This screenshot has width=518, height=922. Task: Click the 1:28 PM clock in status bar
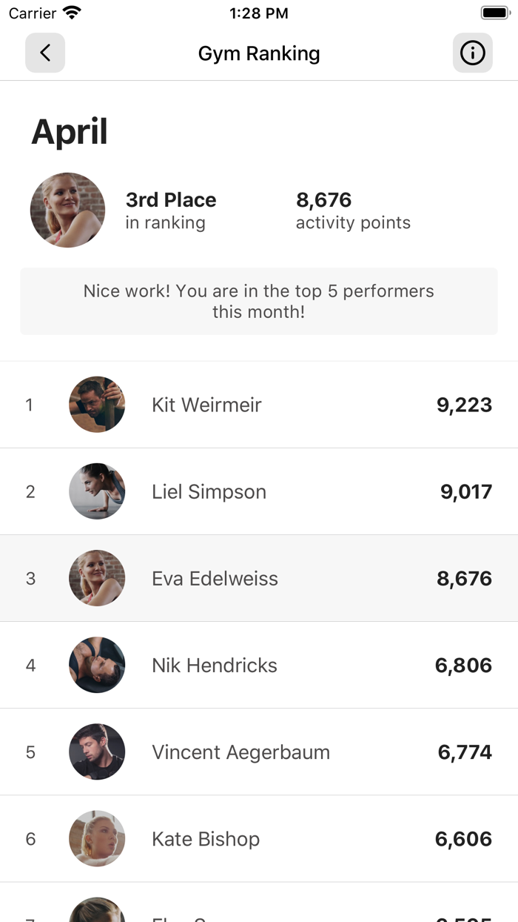(258, 13)
